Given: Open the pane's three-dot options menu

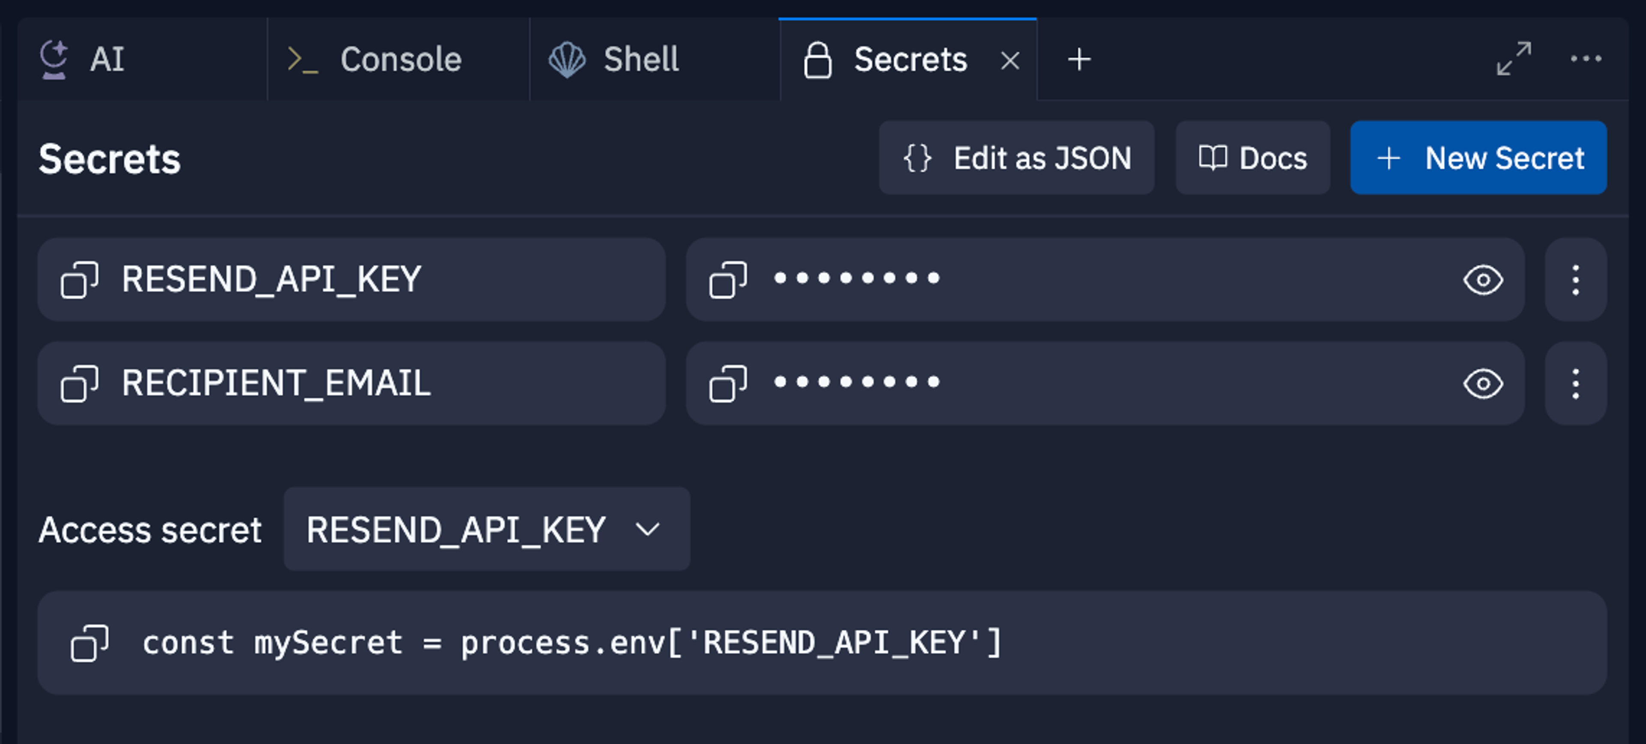Looking at the screenshot, I should pos(1586,59).
